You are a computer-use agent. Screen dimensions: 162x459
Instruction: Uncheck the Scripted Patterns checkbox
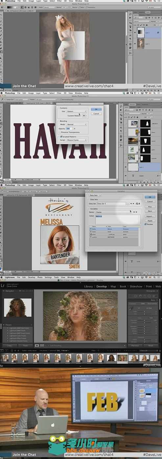tap(61, 136)
